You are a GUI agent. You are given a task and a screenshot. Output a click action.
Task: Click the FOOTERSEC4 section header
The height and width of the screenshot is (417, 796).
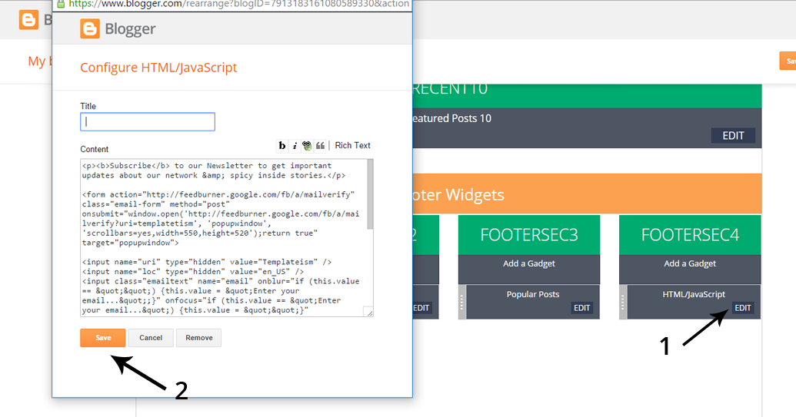tap(690, 235)
